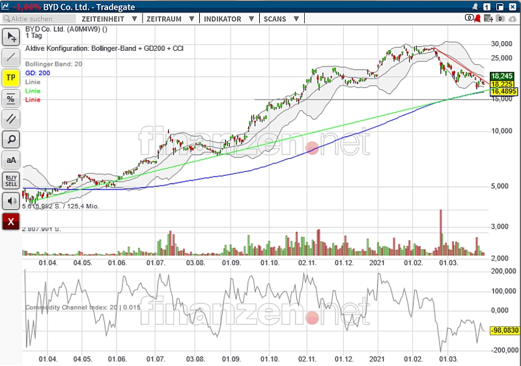Click the green 18,245 price tag

point(501,76)
